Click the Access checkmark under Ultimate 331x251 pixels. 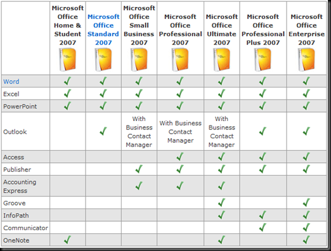point(221,157)
